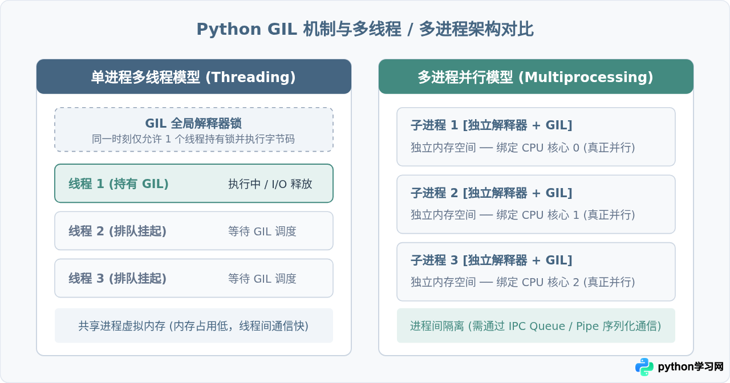Select the "多进程并行模型 (Multiprocessing)" header
Image resolution: width=730 pixels, height=383 pixels.
click(x=536, y=77)
